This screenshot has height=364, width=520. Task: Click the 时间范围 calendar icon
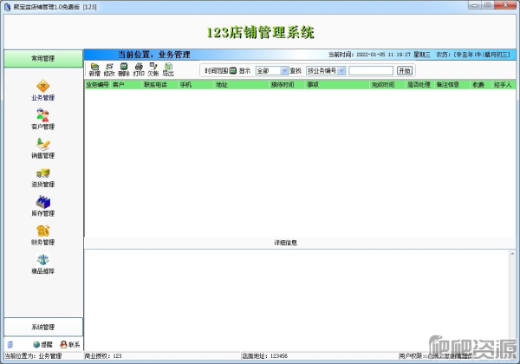pyautogui.click(x=232, y=70)
